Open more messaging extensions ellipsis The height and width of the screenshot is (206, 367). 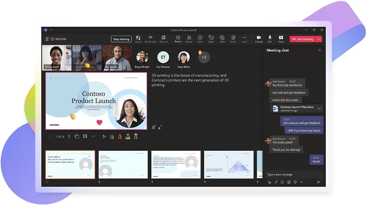click(301, 182)
